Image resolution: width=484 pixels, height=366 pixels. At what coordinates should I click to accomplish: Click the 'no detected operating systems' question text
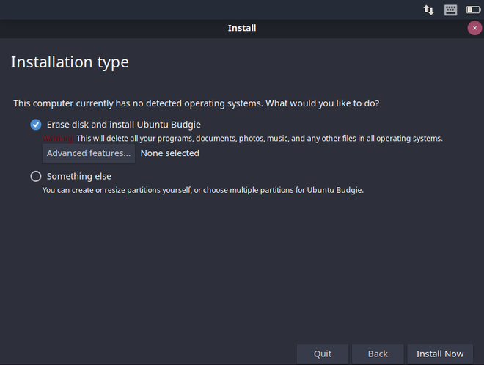coord(197,103)
